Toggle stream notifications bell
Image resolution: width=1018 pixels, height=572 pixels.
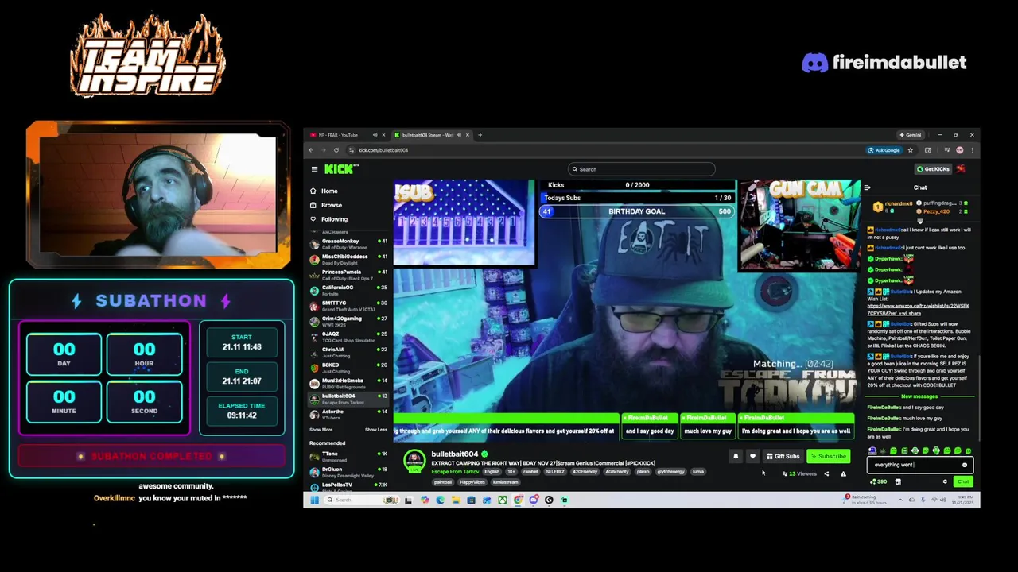click(736, 457)
